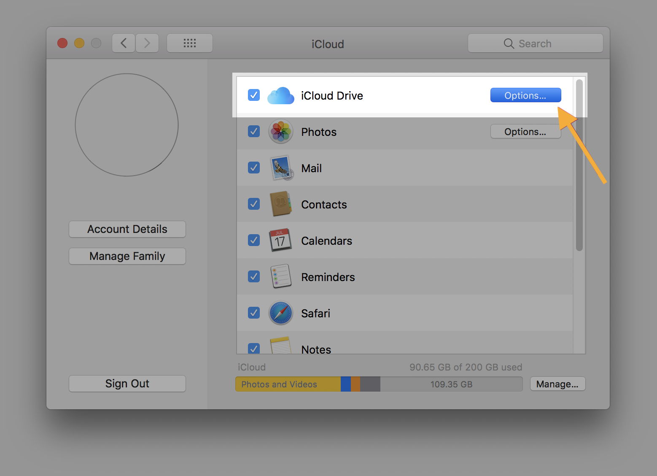The image size is (657, 476).
Task: Click the iCloud Drive cloud icon
Action: click(281, 96)
